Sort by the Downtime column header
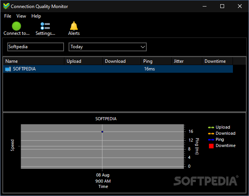 (218, 61)
